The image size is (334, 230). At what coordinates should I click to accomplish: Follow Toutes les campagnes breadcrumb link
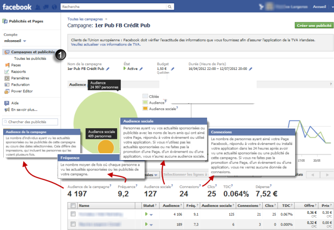click(x=85, y=19)
